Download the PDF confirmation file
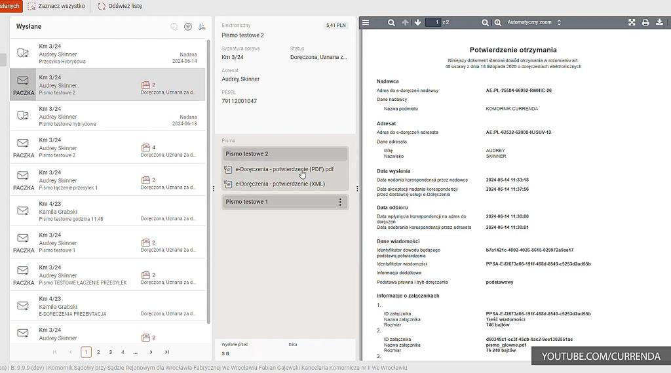The height and width of the screenshot is (373, 671). pyautogui.click(x=659, y=22)
